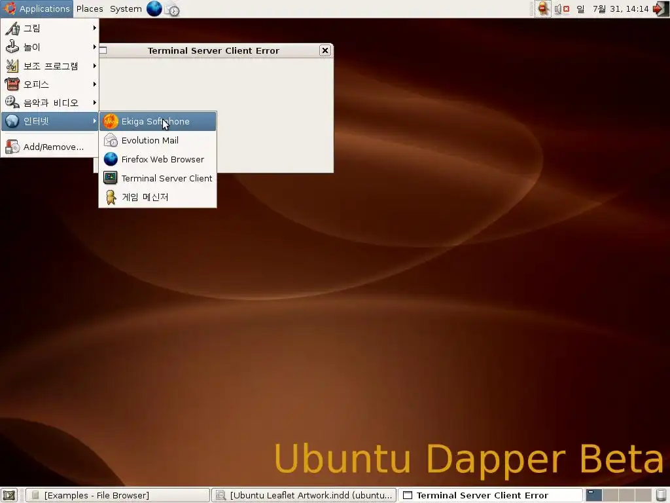670x503 pixels.
Task: Open the 놀이 games submenu
Action: [50, 47]
